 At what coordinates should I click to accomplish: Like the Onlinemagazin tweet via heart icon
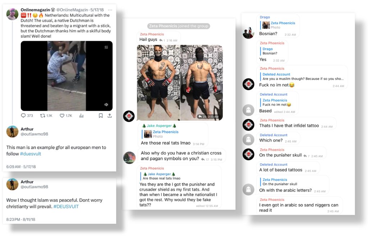[62, 116]
